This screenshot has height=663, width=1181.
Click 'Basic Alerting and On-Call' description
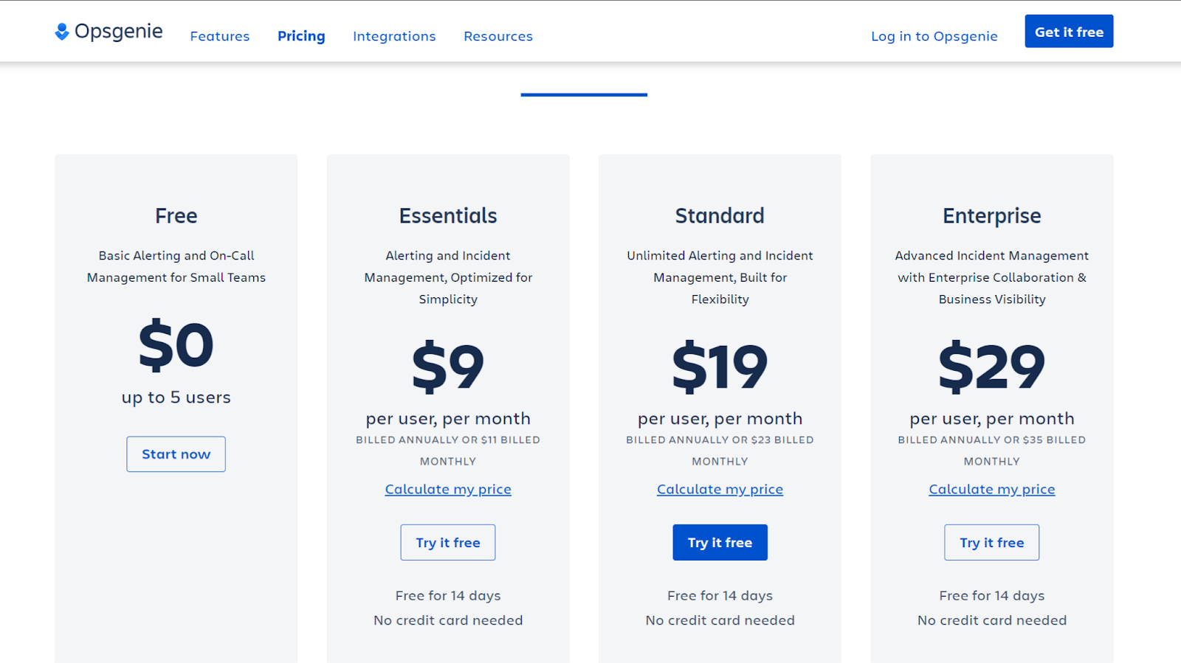176,255
